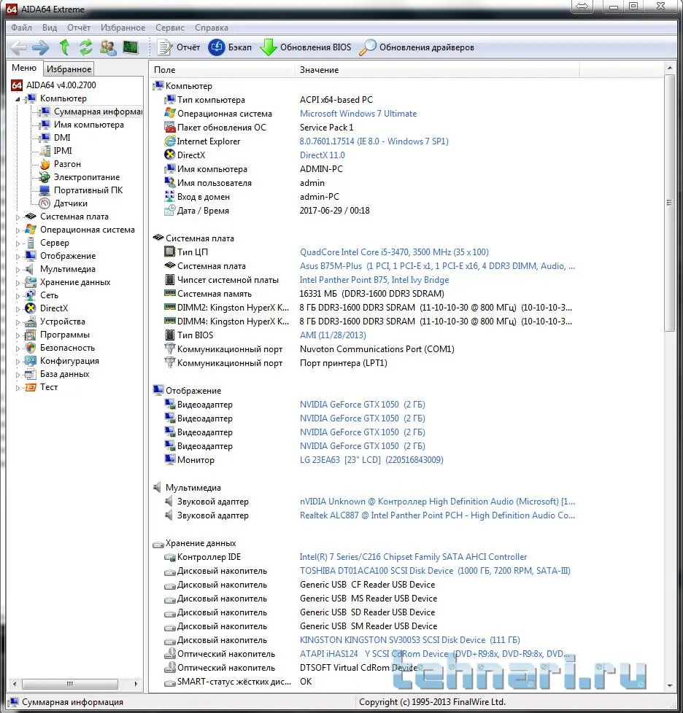Image resolution: width=683 pixels, height=713 pixels.
Task: Click the green Up arrow toolbar icon
Action: point(64,47)
